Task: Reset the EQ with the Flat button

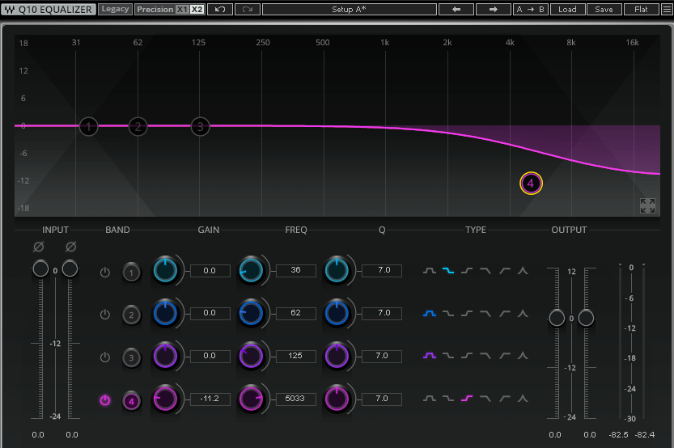Action: click(x=641, y=9)
